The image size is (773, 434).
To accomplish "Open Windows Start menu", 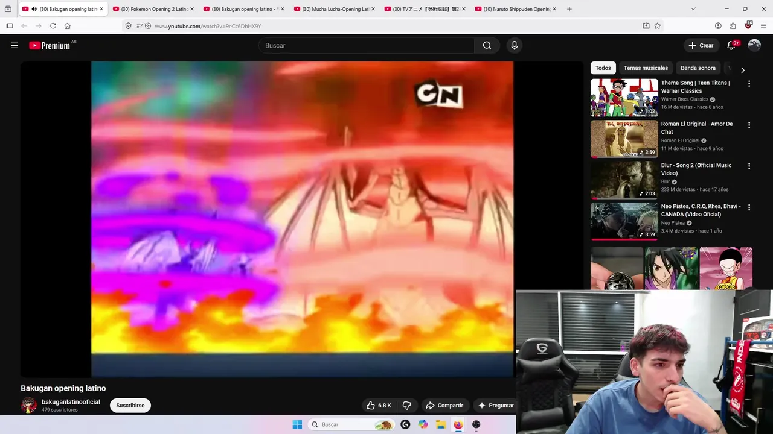I will (297, 424).
